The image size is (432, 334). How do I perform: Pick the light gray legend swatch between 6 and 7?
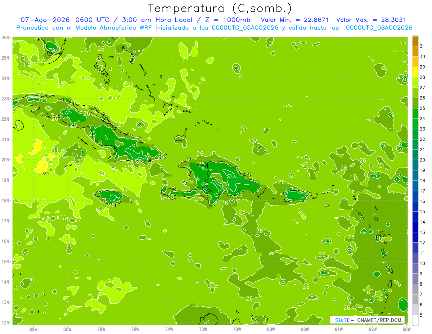click(x=415, y=299)
